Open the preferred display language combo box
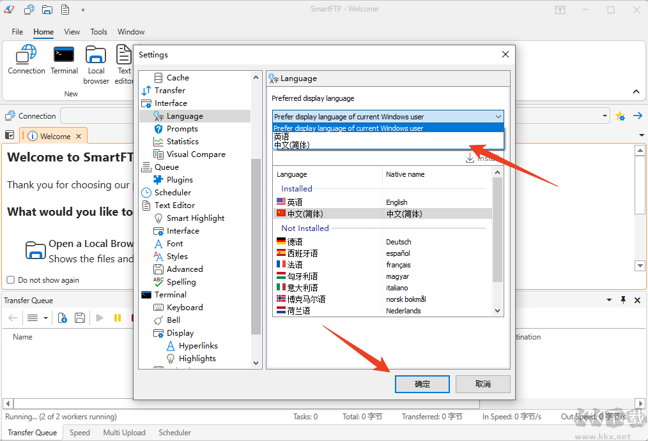The image size is (648, 441). pos(388,117)
